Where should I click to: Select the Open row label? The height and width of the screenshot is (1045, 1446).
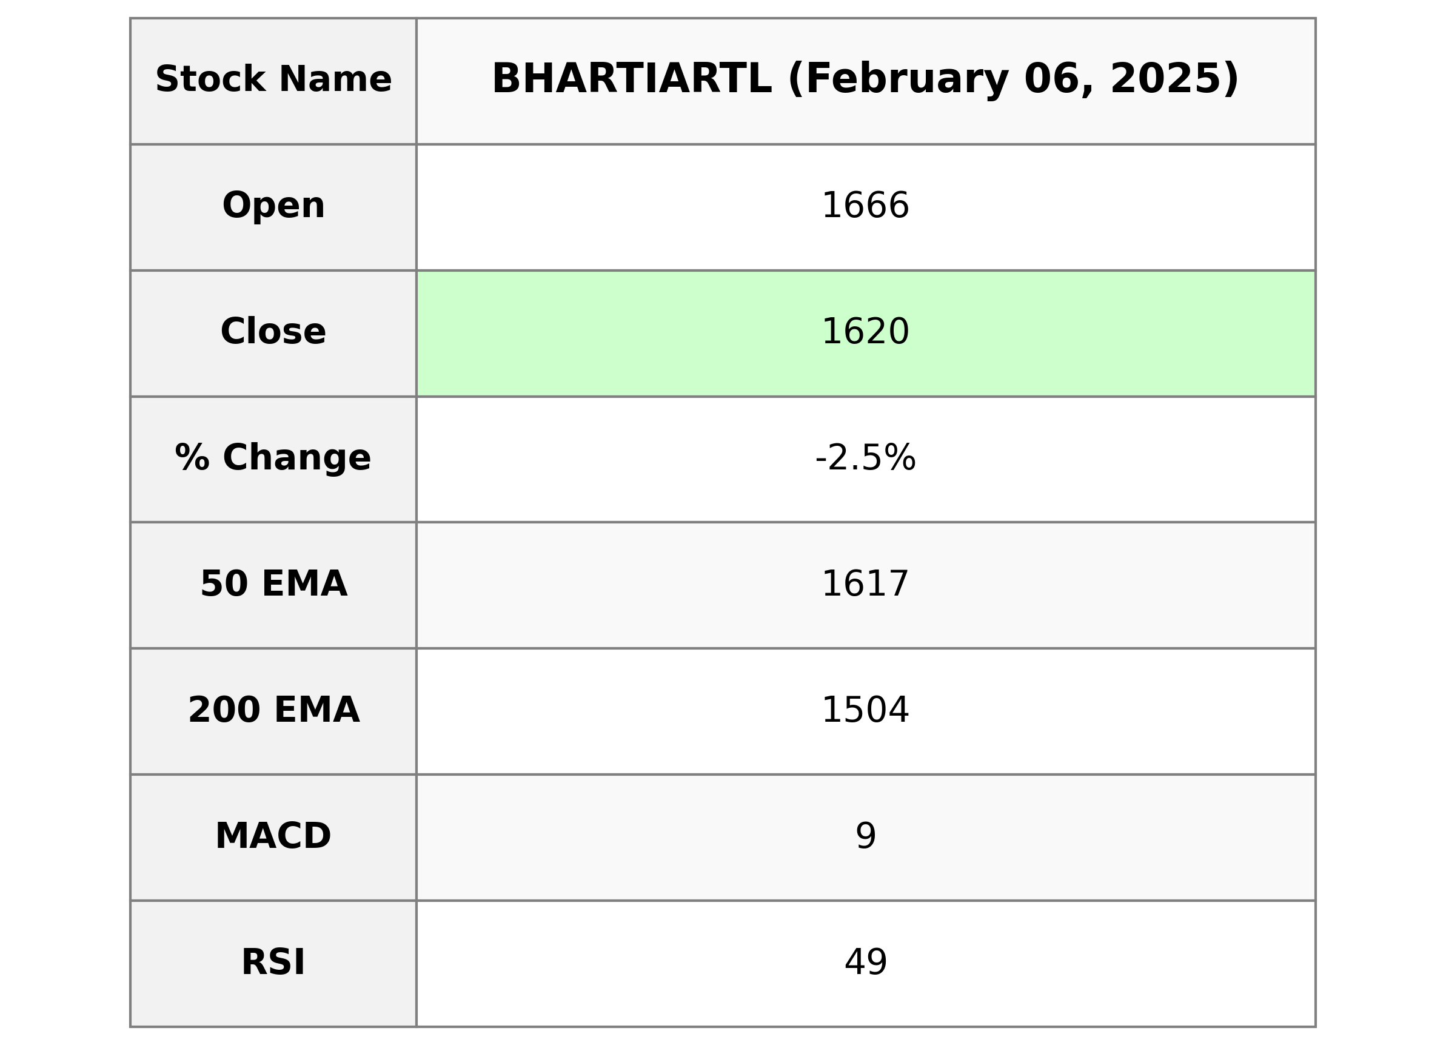(x=273, y=206)
